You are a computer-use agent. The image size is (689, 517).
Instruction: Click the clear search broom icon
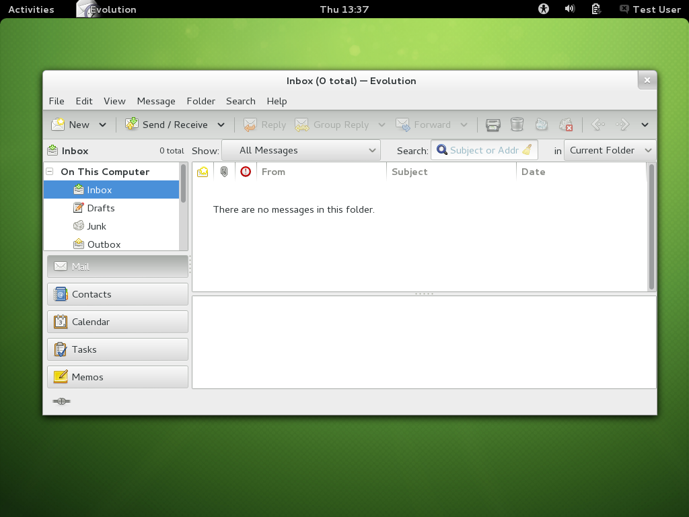click(x=528, y=150)
